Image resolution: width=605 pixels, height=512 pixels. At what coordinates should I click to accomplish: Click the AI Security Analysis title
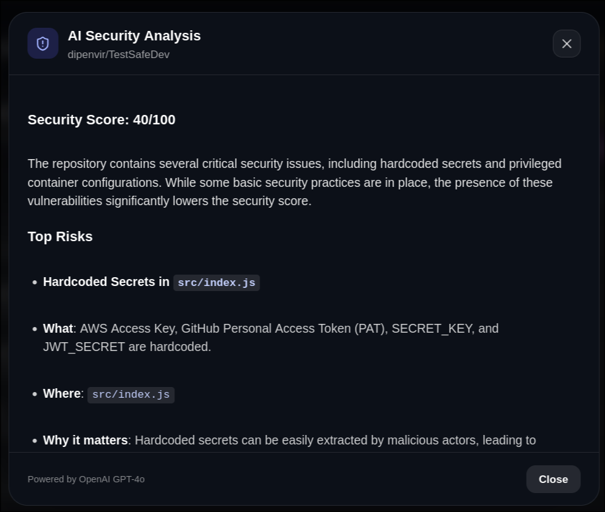(x=134, y=36)
